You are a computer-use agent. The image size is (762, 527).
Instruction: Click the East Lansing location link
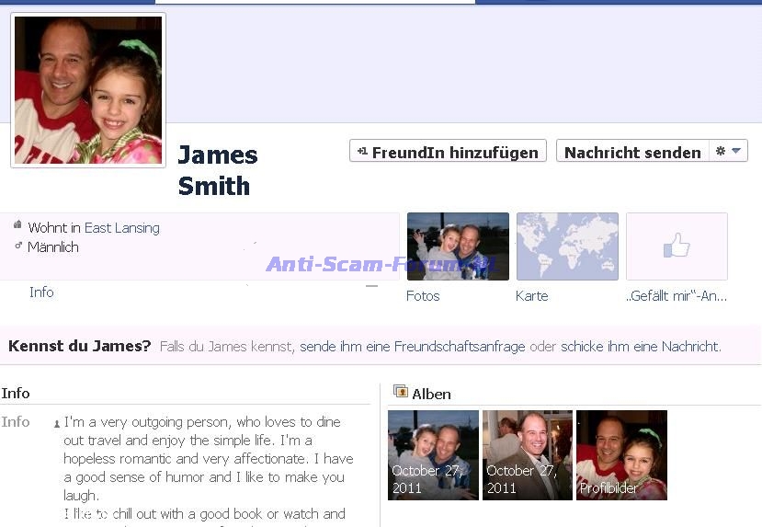point(121,228)
